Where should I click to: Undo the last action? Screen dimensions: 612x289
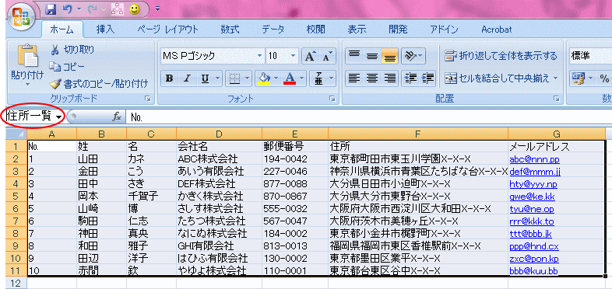point(68,9)
